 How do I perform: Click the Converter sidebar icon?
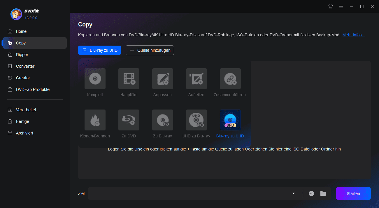pos(10,66)
